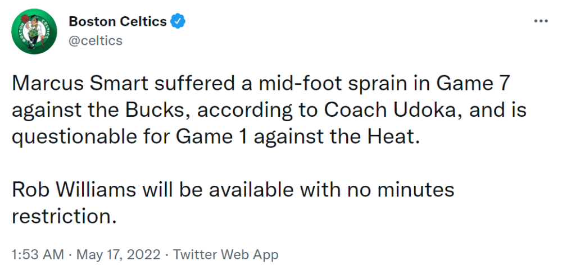Click the phrase no minutes in the tweet
This screenshot has height=270, width=562.
pos(400,190)
